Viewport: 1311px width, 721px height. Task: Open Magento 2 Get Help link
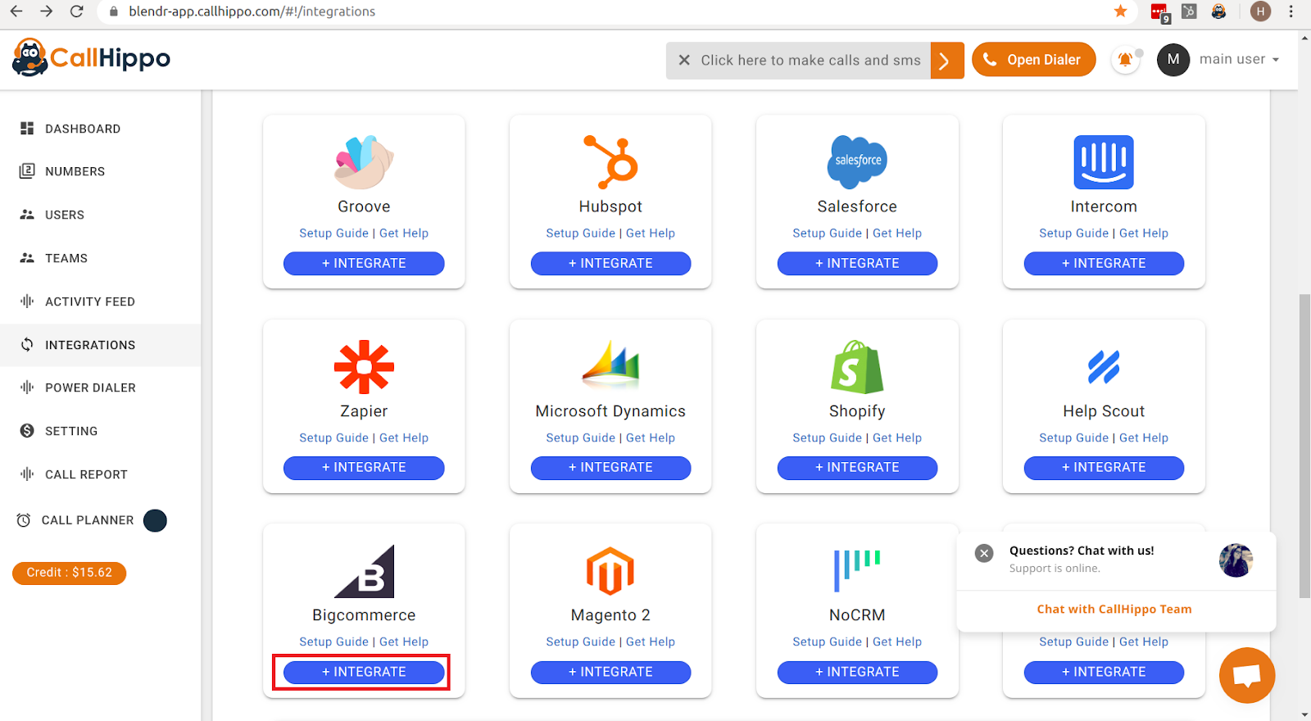[651, 642]
